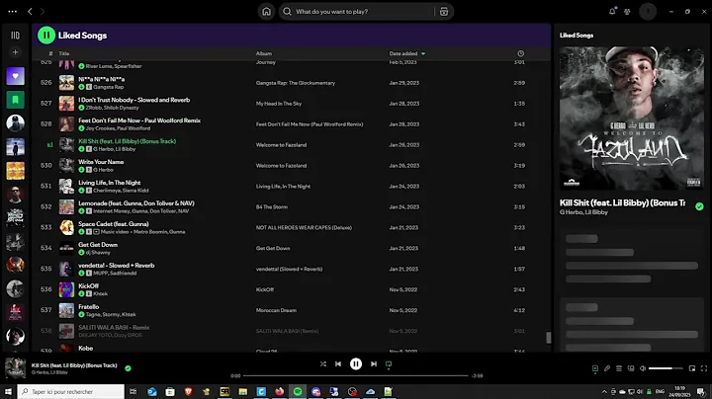This screenshot has width=712, height=399.
Task: Open the Brave browser taskbar icon
Action: tap(189, 391)
